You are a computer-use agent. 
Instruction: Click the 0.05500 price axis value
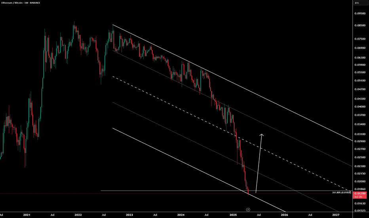click(360, 73)
